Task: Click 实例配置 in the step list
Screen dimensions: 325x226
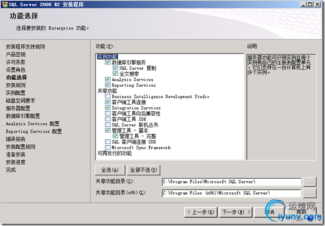Action: tap(16, 93)
